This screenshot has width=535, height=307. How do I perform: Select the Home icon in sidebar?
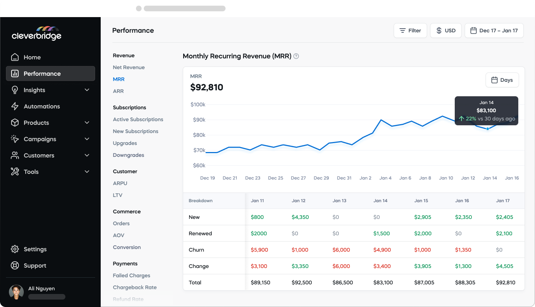coord(15,57)
